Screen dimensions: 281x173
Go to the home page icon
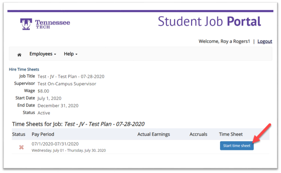(19, 55)
